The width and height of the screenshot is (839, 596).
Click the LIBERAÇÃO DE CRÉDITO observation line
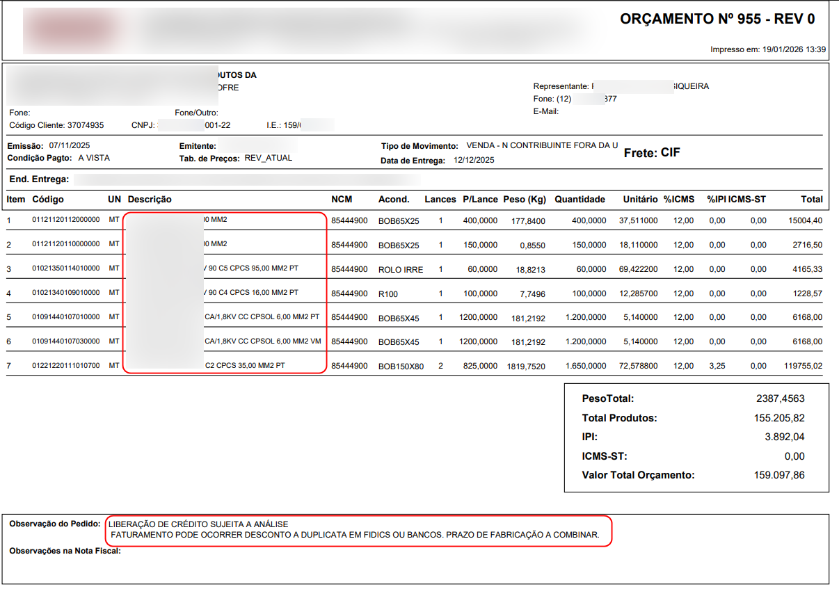(x=198, y=524)
